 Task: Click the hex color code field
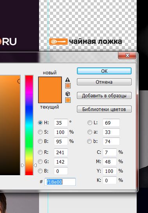tap(60, 182)
